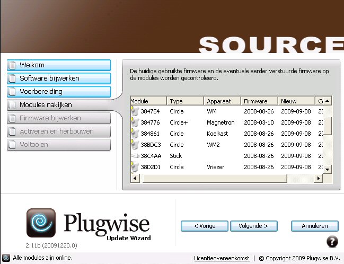Click the Voorbereiding page icon
This screenshot has height=264, width=344.
click(12, 92)
